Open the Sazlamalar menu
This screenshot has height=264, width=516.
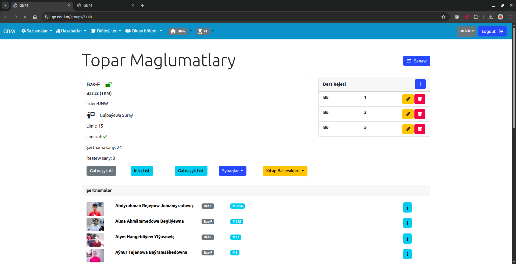coord(37,31)
